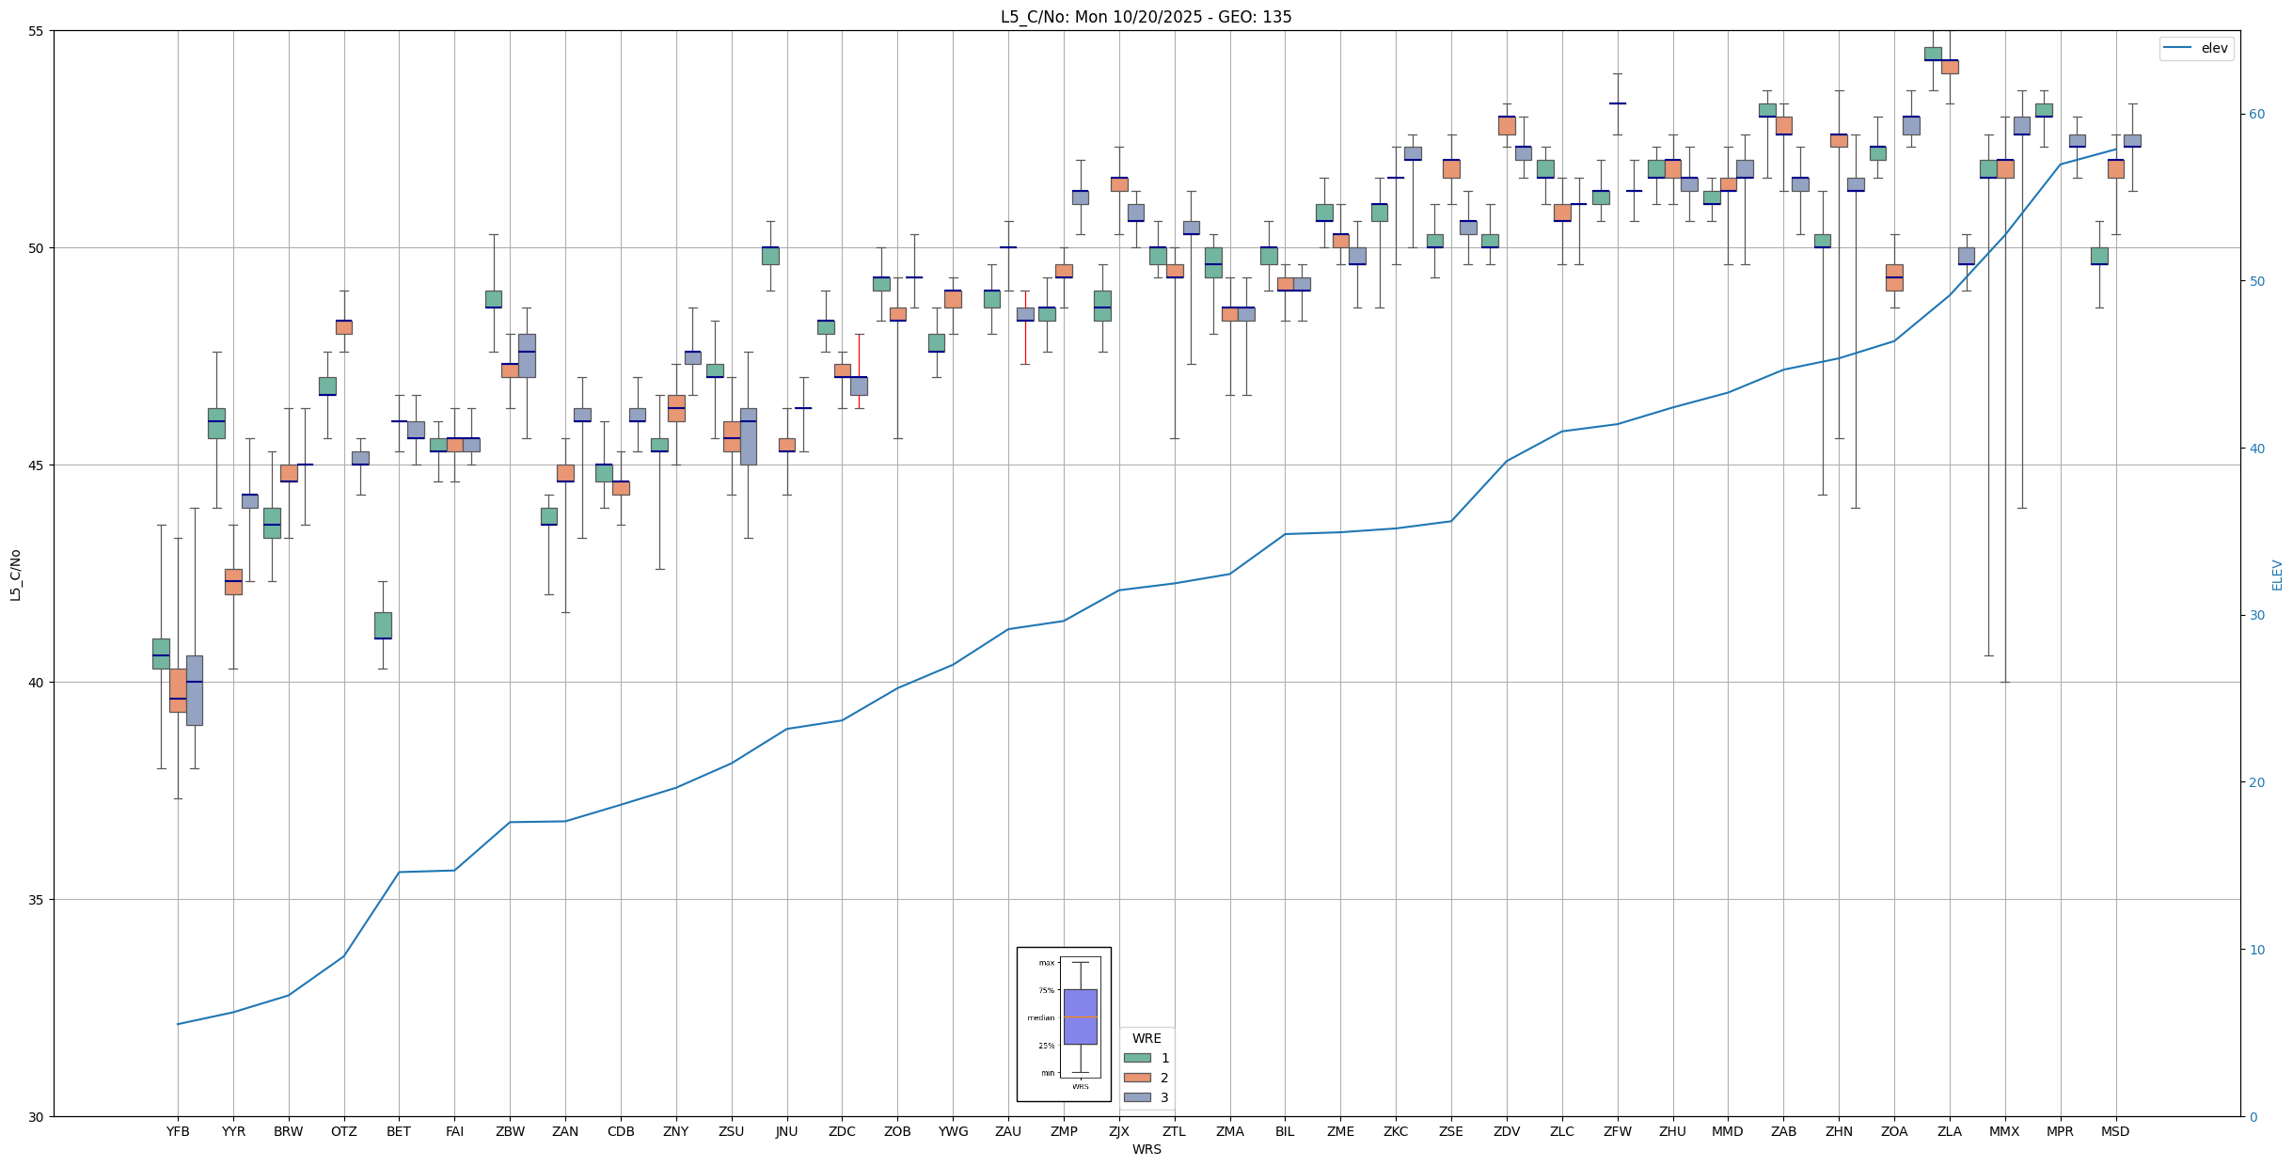
Task: Click the WRE legend title
Action: 1146,1038
